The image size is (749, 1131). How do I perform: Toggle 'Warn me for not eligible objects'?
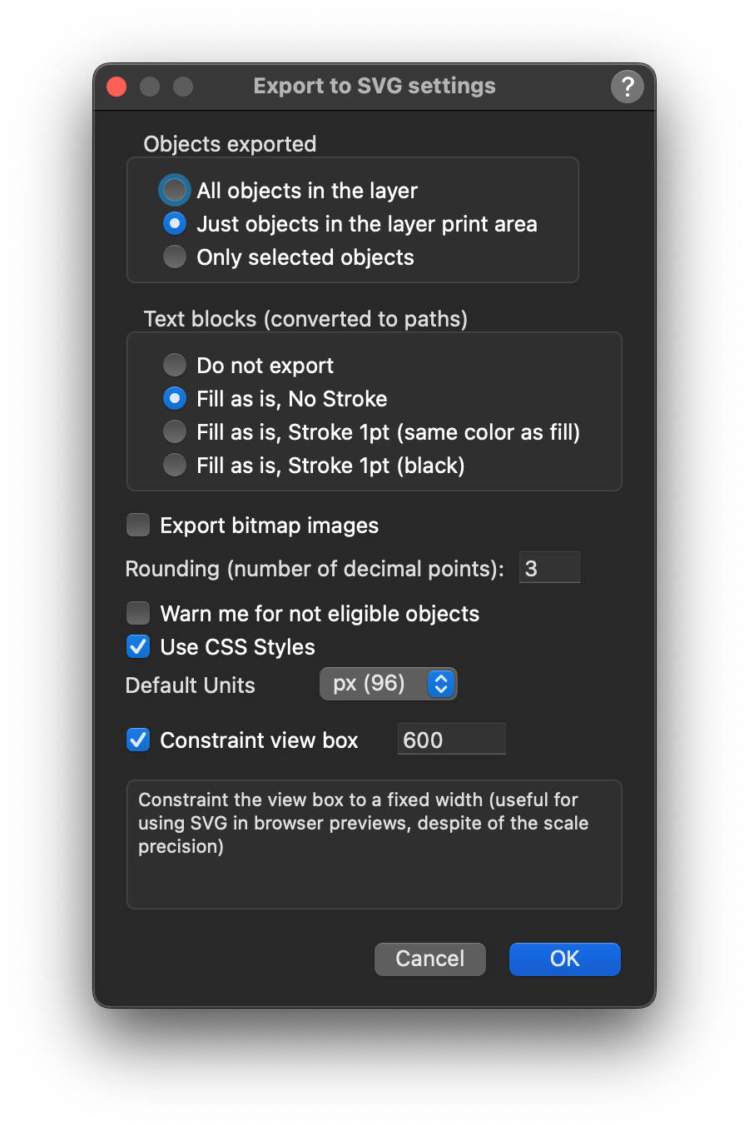(137, 613)
